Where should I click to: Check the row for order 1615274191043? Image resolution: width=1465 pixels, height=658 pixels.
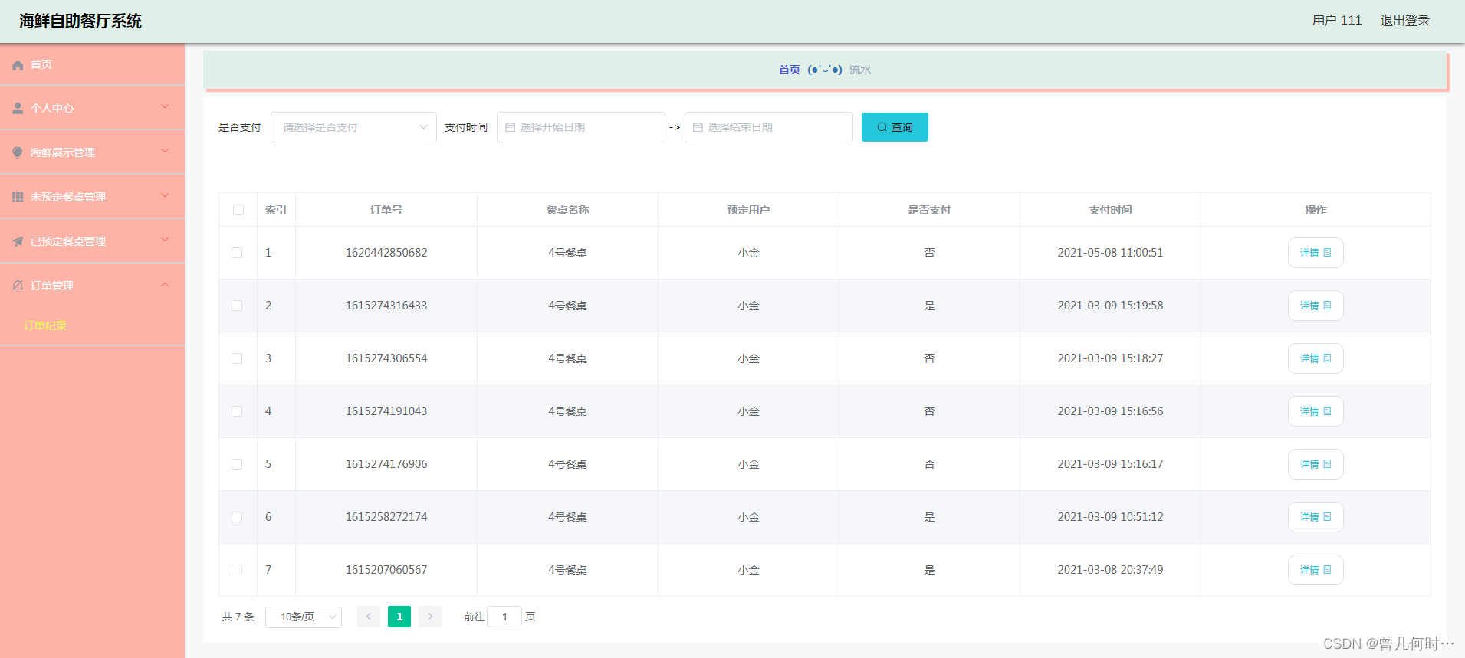point(237,411)
